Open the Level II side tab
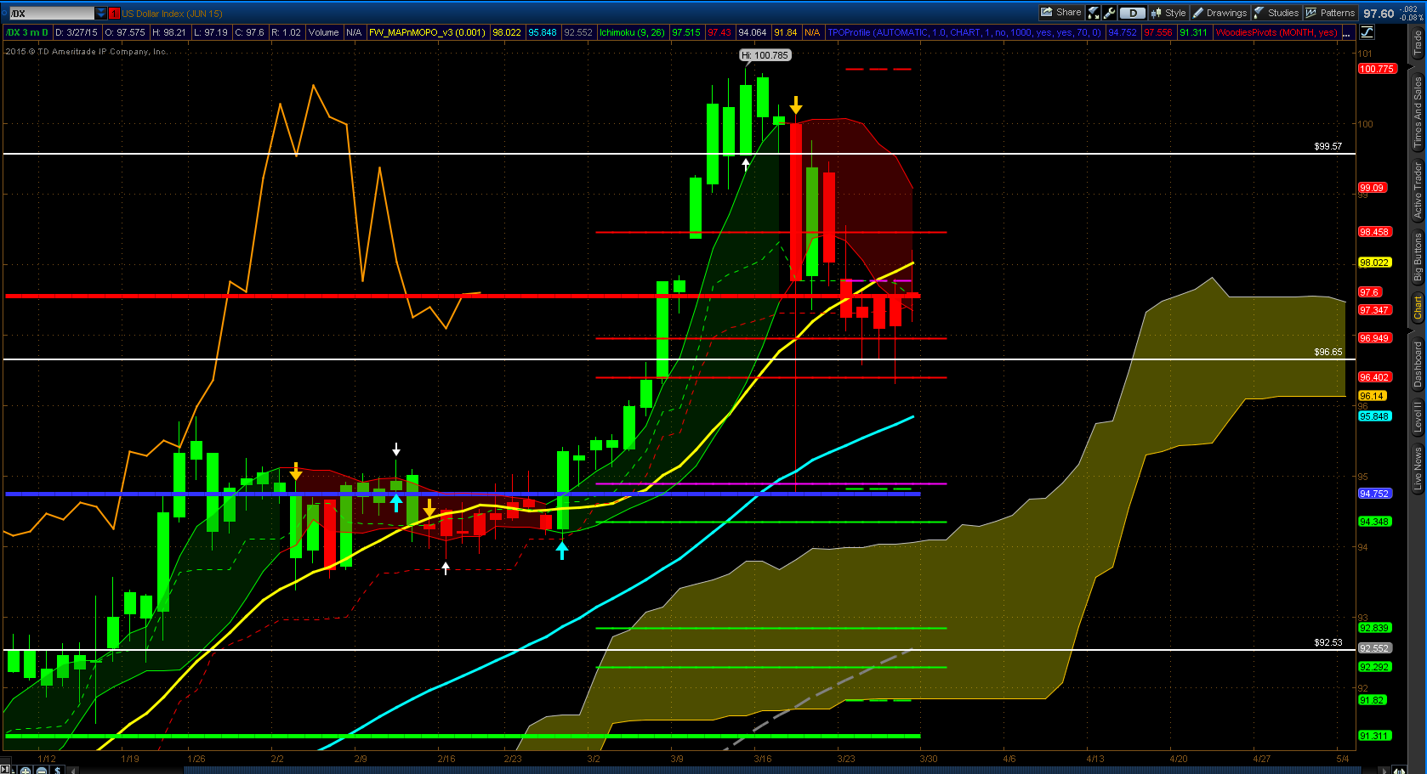The height and width of the screenshot is (774, 1427). point(1418,418)
